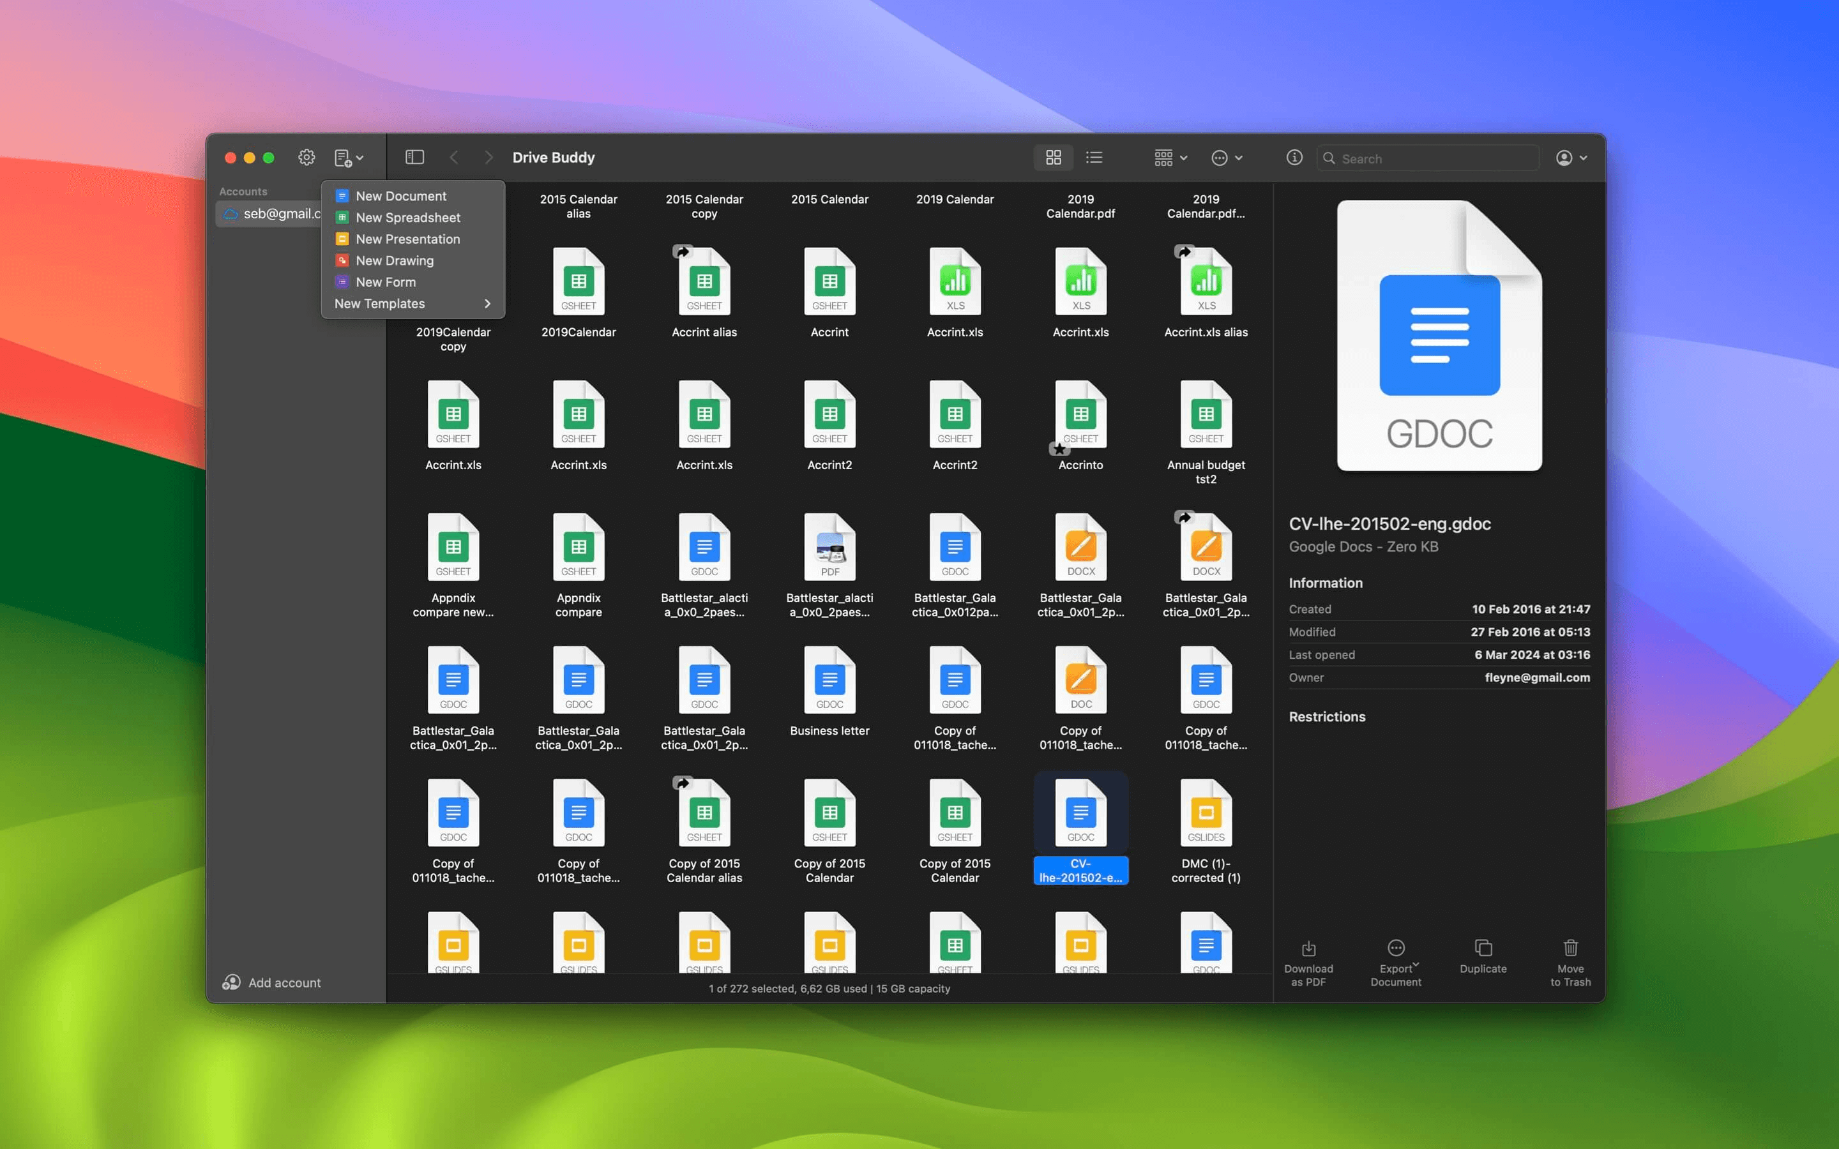Click the Duplicate icon
This screenshot has height=1149, width=1839.
(x=1483, y=949)
